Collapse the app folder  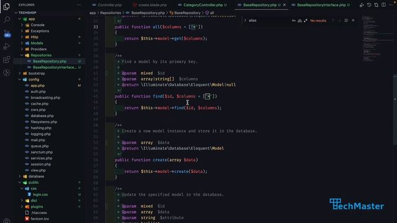coord(19,19)
